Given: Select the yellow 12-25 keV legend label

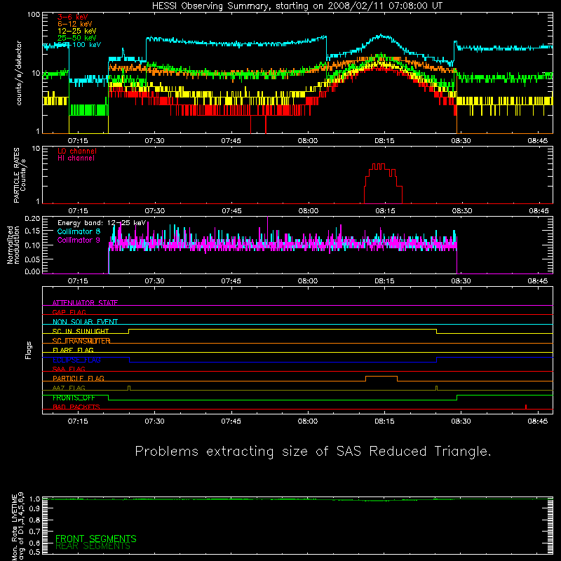Looking at the screenshot, I should (77, 31).
